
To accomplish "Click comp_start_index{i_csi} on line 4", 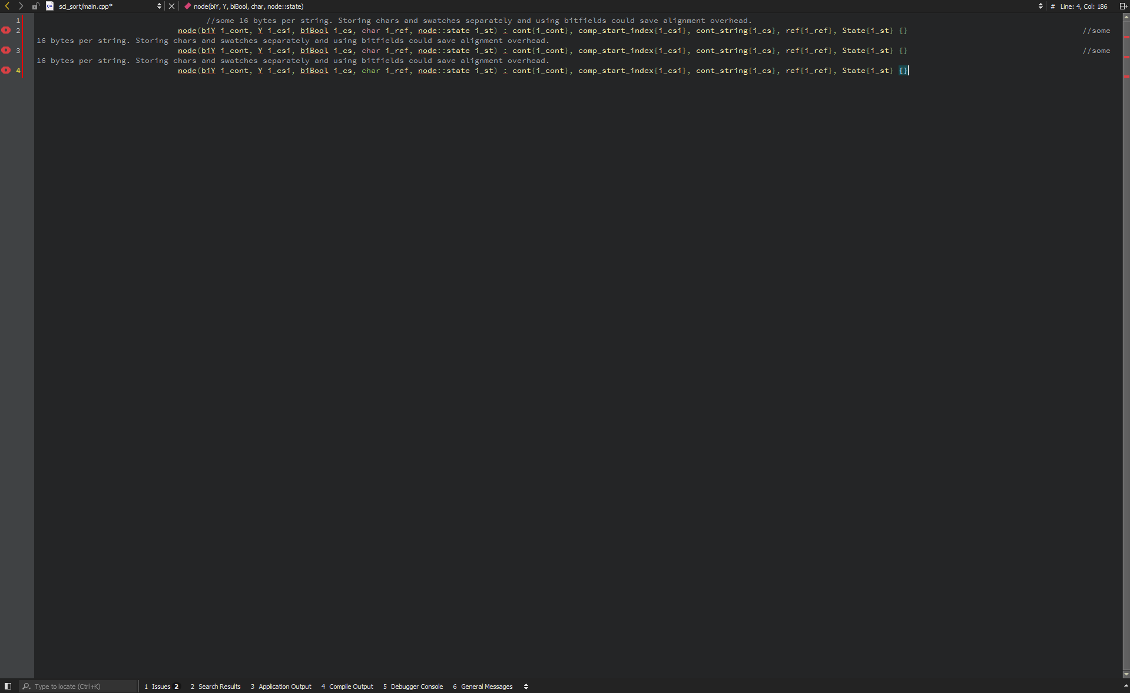I will 632,71.
